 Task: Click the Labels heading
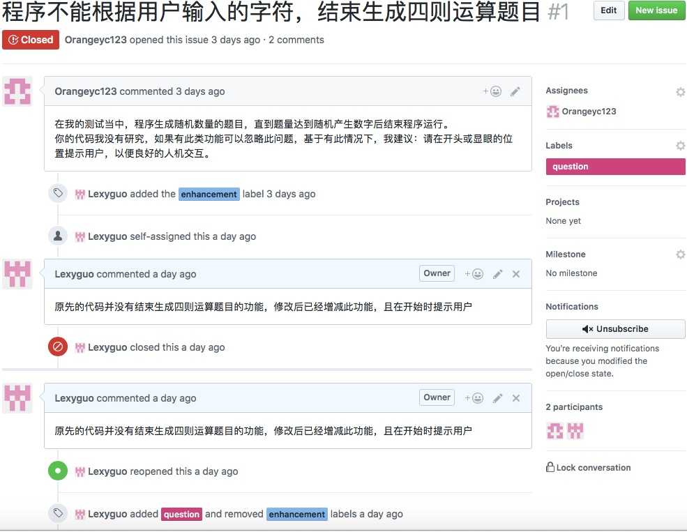(x=559, y=146)
